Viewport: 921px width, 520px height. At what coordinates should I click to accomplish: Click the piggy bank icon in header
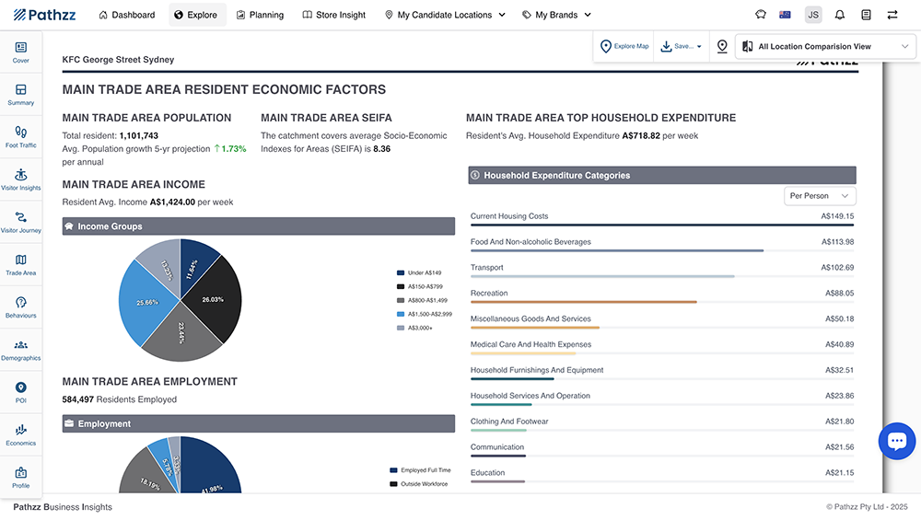[x=761, y=15]
